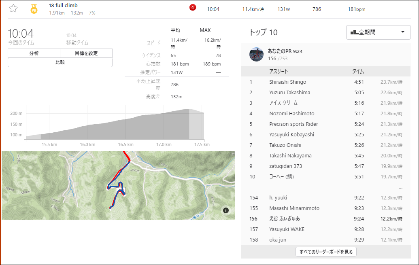Star the 18 full climb segment

pyautogui.click(x=13, y=8)
